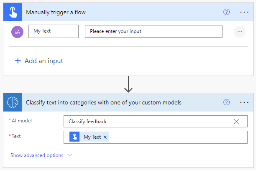Select the Manually trigger a flow title
The width and height of the screenshot is (256, 170).
tap(56, 12)
